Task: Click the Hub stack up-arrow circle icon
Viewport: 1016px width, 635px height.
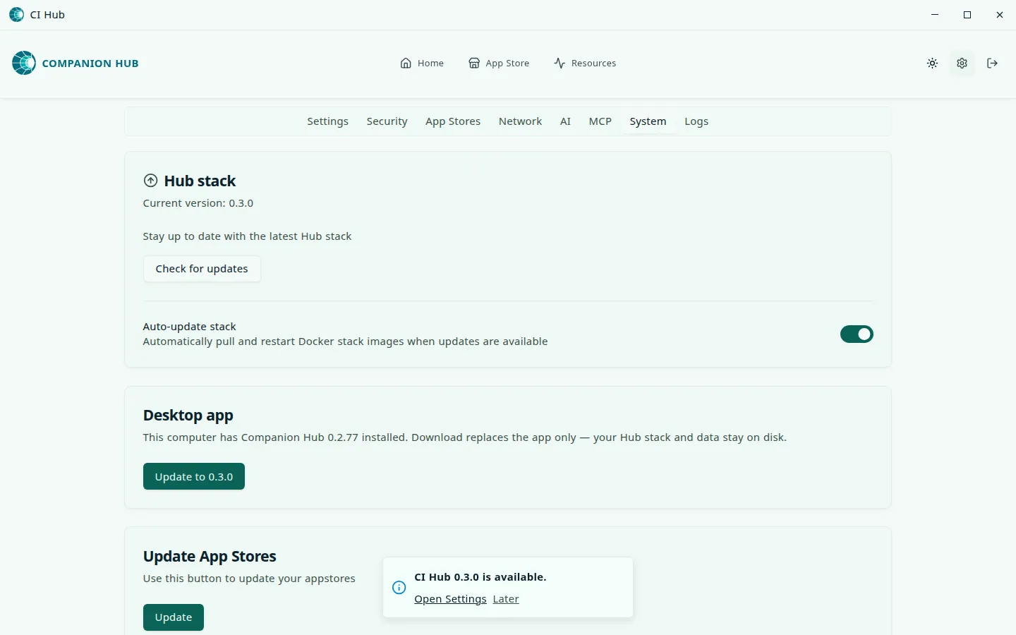Action: 150,181
